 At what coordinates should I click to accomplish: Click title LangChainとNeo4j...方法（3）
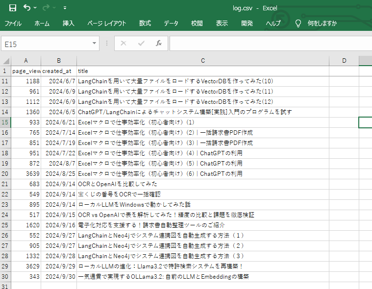click(x=203, y=256)
